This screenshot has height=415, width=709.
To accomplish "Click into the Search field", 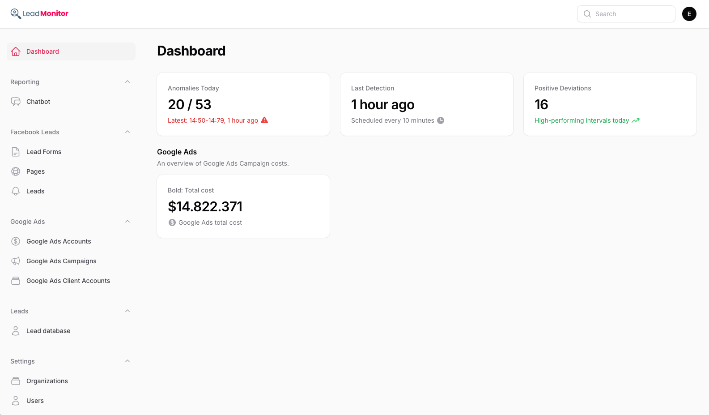I will (x=626, y=14).
